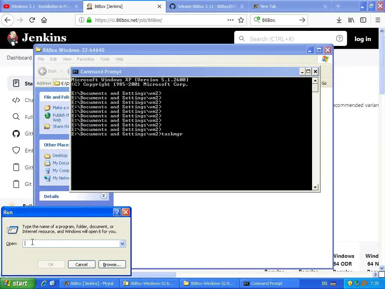Click the browser Forward arrow
385x289 pixels.
click(x=20, y=20)
